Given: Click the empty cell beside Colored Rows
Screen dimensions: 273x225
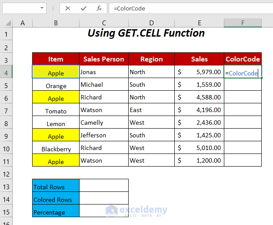Looking at the screenshot, I should [x=104, y=199].
